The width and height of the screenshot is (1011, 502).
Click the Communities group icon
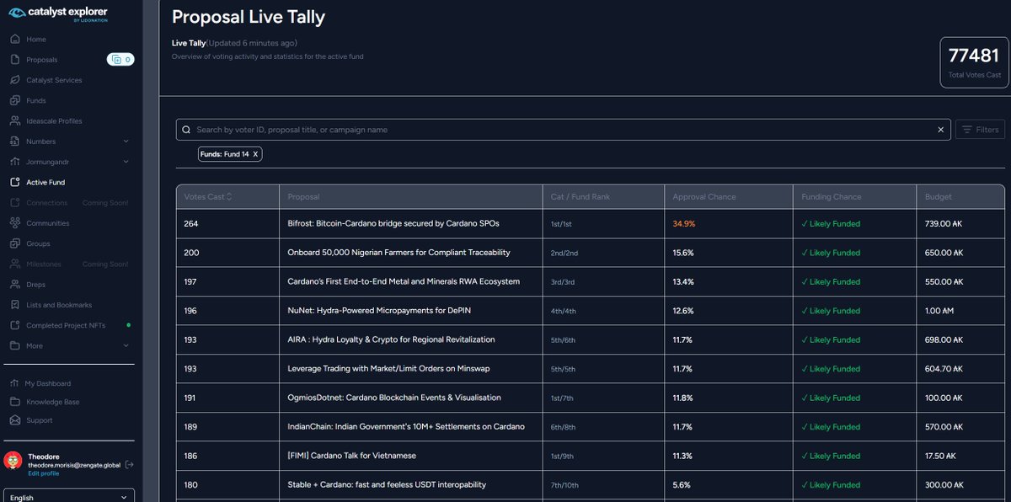coord(14,223)
